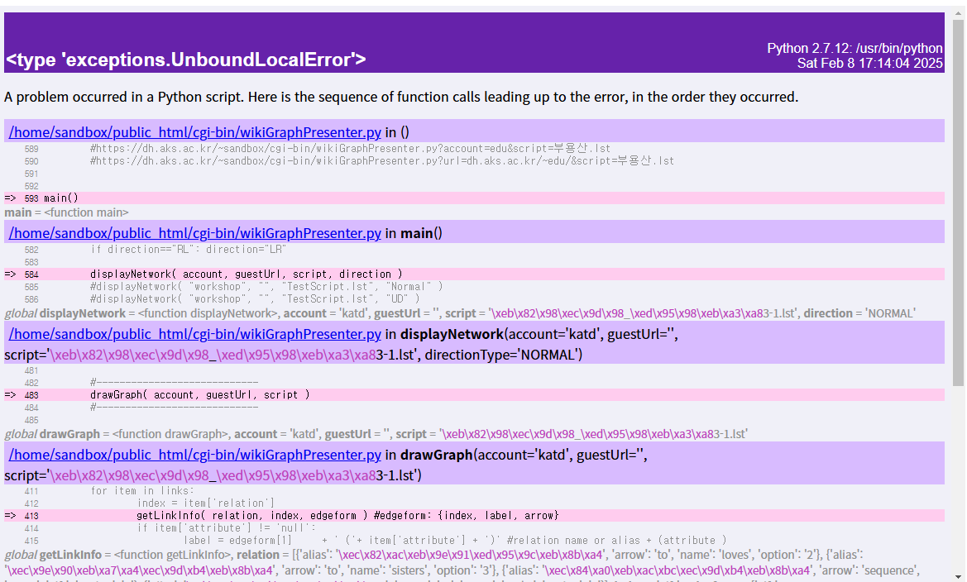Click the 'if direction=="RL"' code line 582
This screenshot has height=582, width=967.
pyautogui.click(x=189, y=249)
